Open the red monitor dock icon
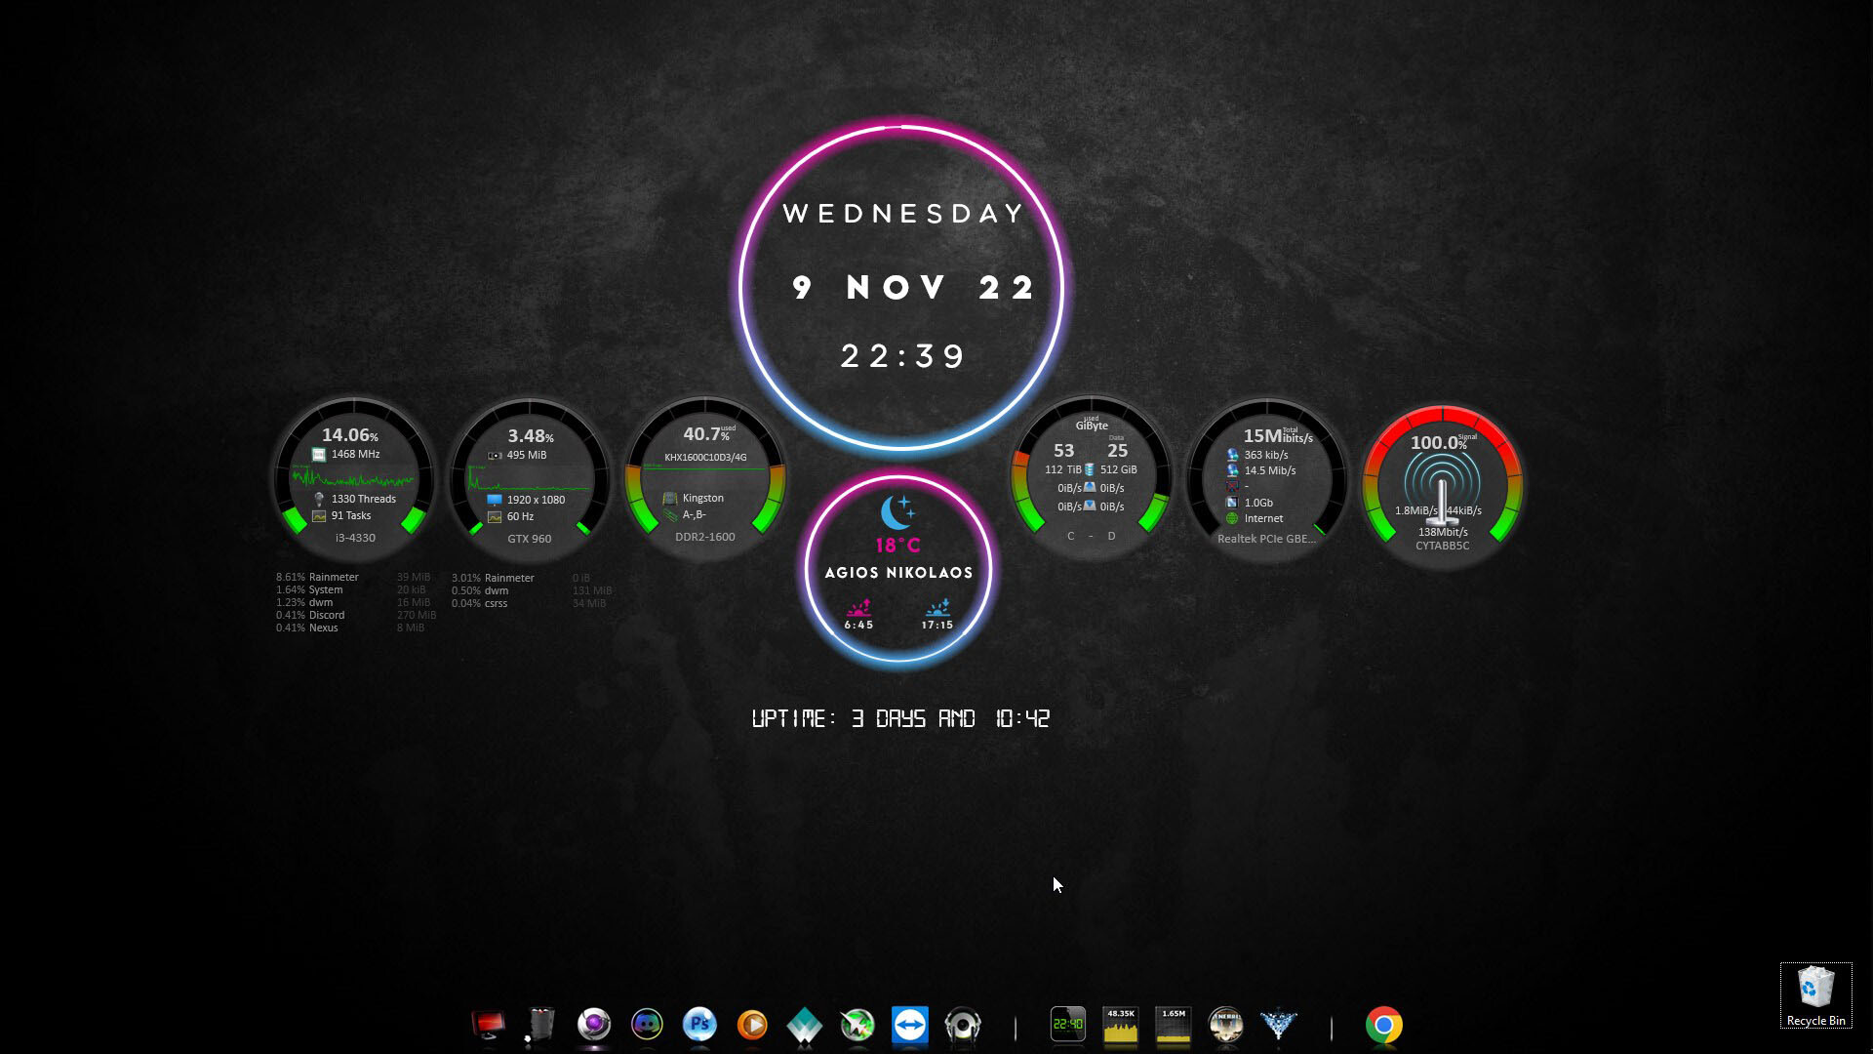 pos(488,1026)
